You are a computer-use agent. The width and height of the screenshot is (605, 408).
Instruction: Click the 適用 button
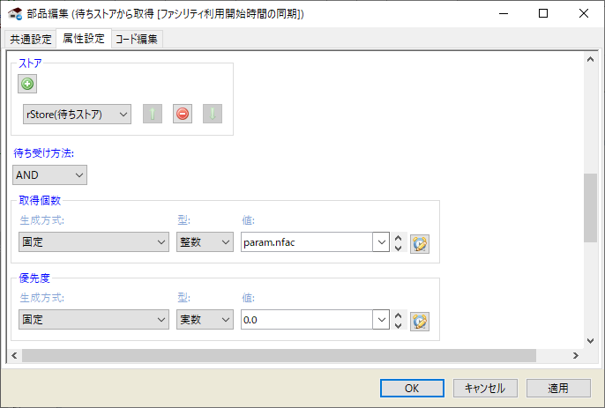pos(558,388)
